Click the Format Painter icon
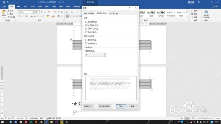The image size is (221, 124). 11,17
